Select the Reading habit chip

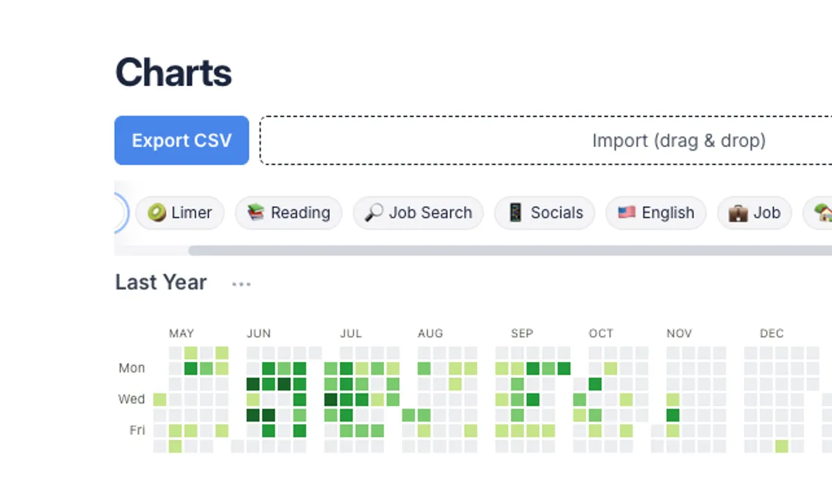tap(288, 213)
